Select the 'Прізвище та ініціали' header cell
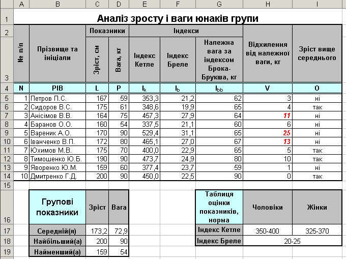This screenshot has height=259, width=346. pyautogui.click(x=57, y=53)
